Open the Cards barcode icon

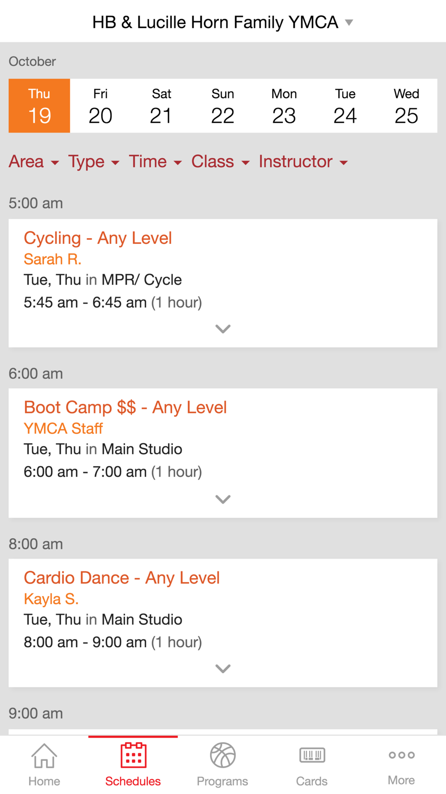click(x=312, y=755)
